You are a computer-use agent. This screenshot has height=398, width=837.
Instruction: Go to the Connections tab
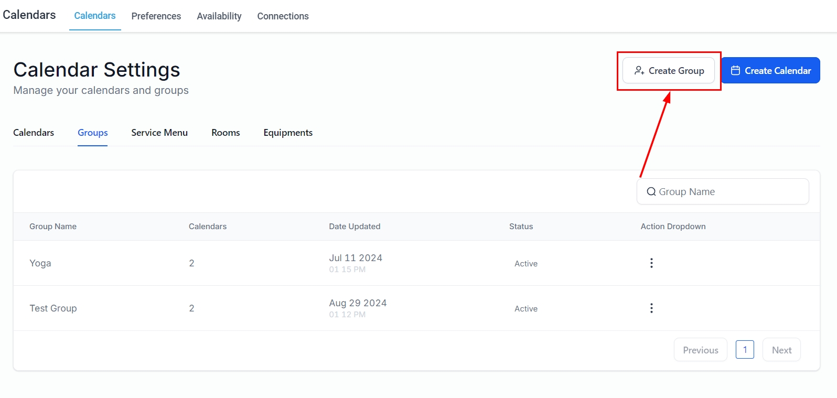click(283, 16)
